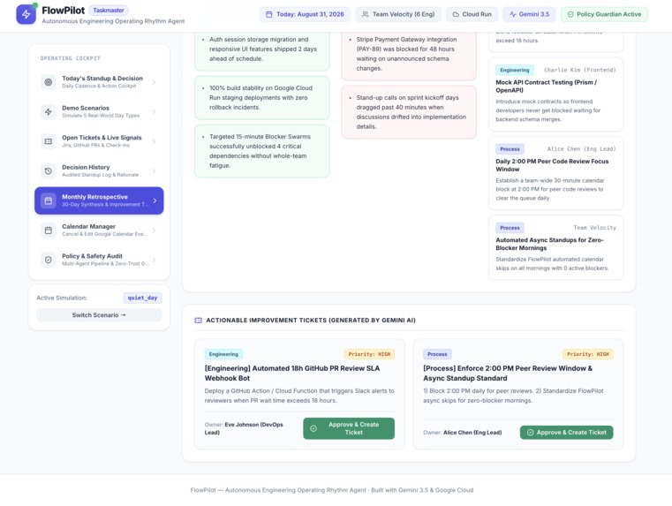Click the Monthly Retrospective calendar icon

49,200
